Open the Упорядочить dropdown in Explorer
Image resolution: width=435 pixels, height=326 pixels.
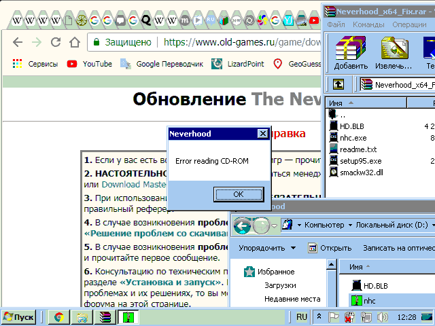point(267,248)
